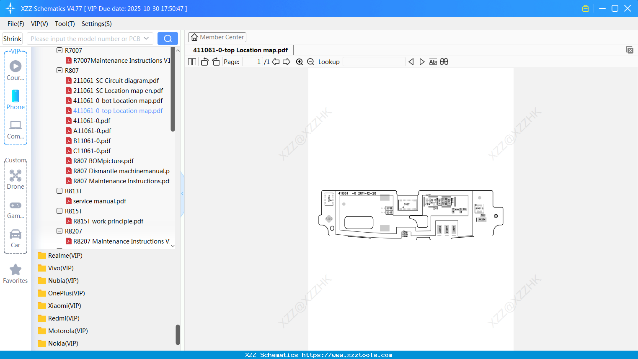
Task: Click the Lookup text field
Action: point(374,62)
